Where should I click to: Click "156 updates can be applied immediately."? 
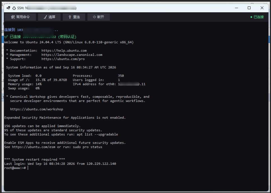pyautogui.click(x=42, y=126)
